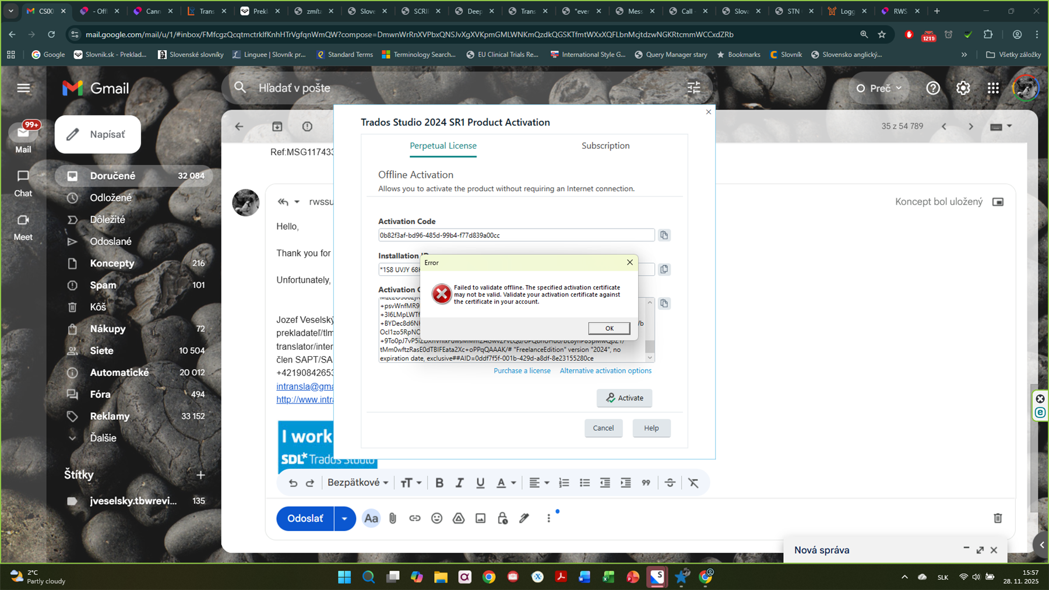The image size is (1049, 590).
Task: Select the Perpetual License tab
Action: [443, 146]
